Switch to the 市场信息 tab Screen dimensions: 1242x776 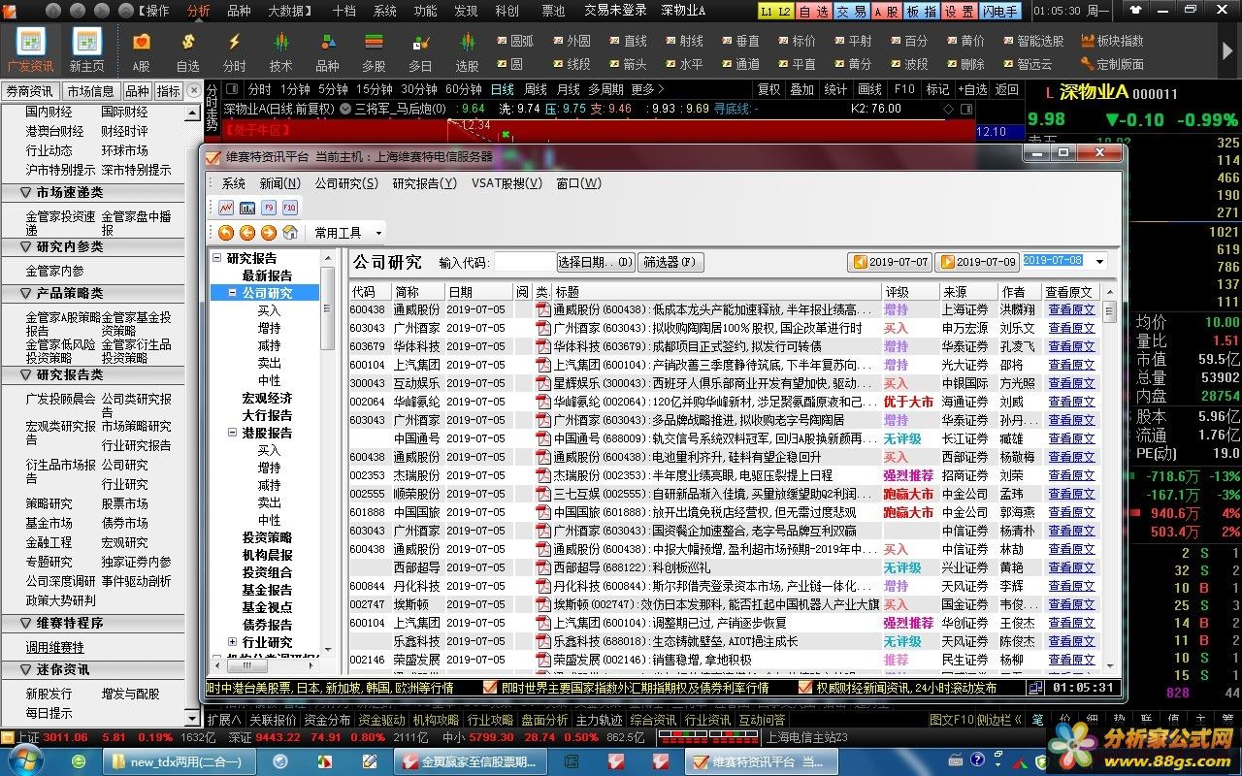click(x=90, y=91)
